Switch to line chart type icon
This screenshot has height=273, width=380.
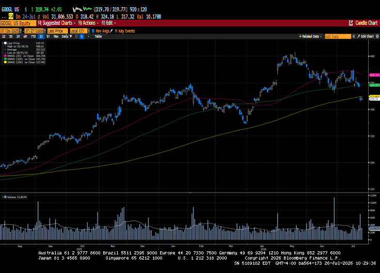[76, 37]
